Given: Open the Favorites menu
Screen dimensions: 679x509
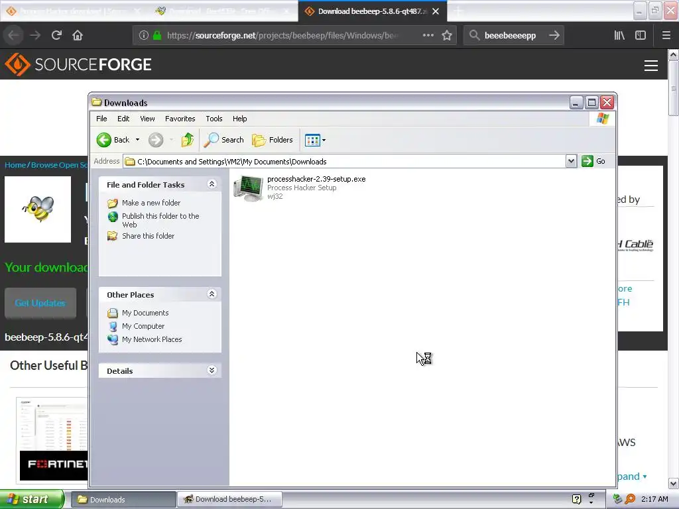Looking at the screenshot, I should coord(180,119).
